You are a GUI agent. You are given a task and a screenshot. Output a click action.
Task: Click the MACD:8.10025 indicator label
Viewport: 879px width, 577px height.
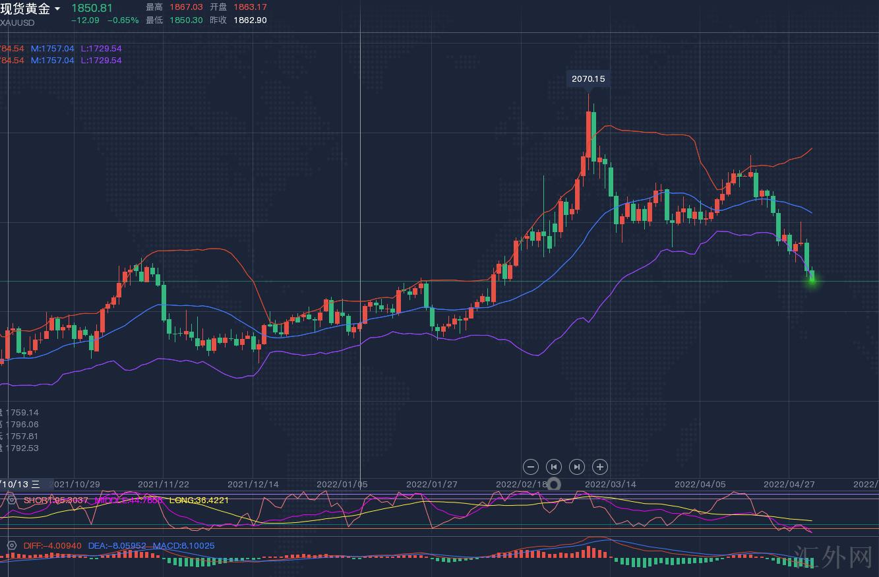click(183, 545)
